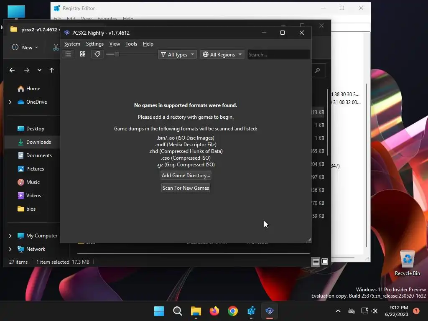Open taskbar Search
This screenshot has height=321, width=428.
point(177,311)
